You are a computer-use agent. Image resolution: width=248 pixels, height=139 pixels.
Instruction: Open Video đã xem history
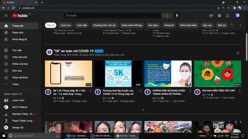(x=19, y=57)
